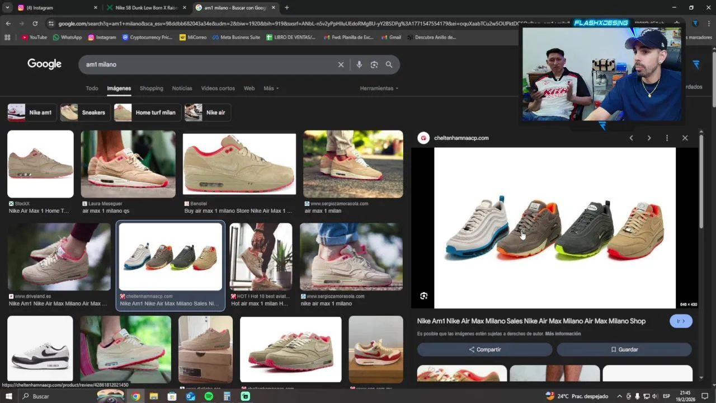Open driveland.es Nike Am1 thumbnail
This screenshot has width=716, height=403.
tap(59, 257)
